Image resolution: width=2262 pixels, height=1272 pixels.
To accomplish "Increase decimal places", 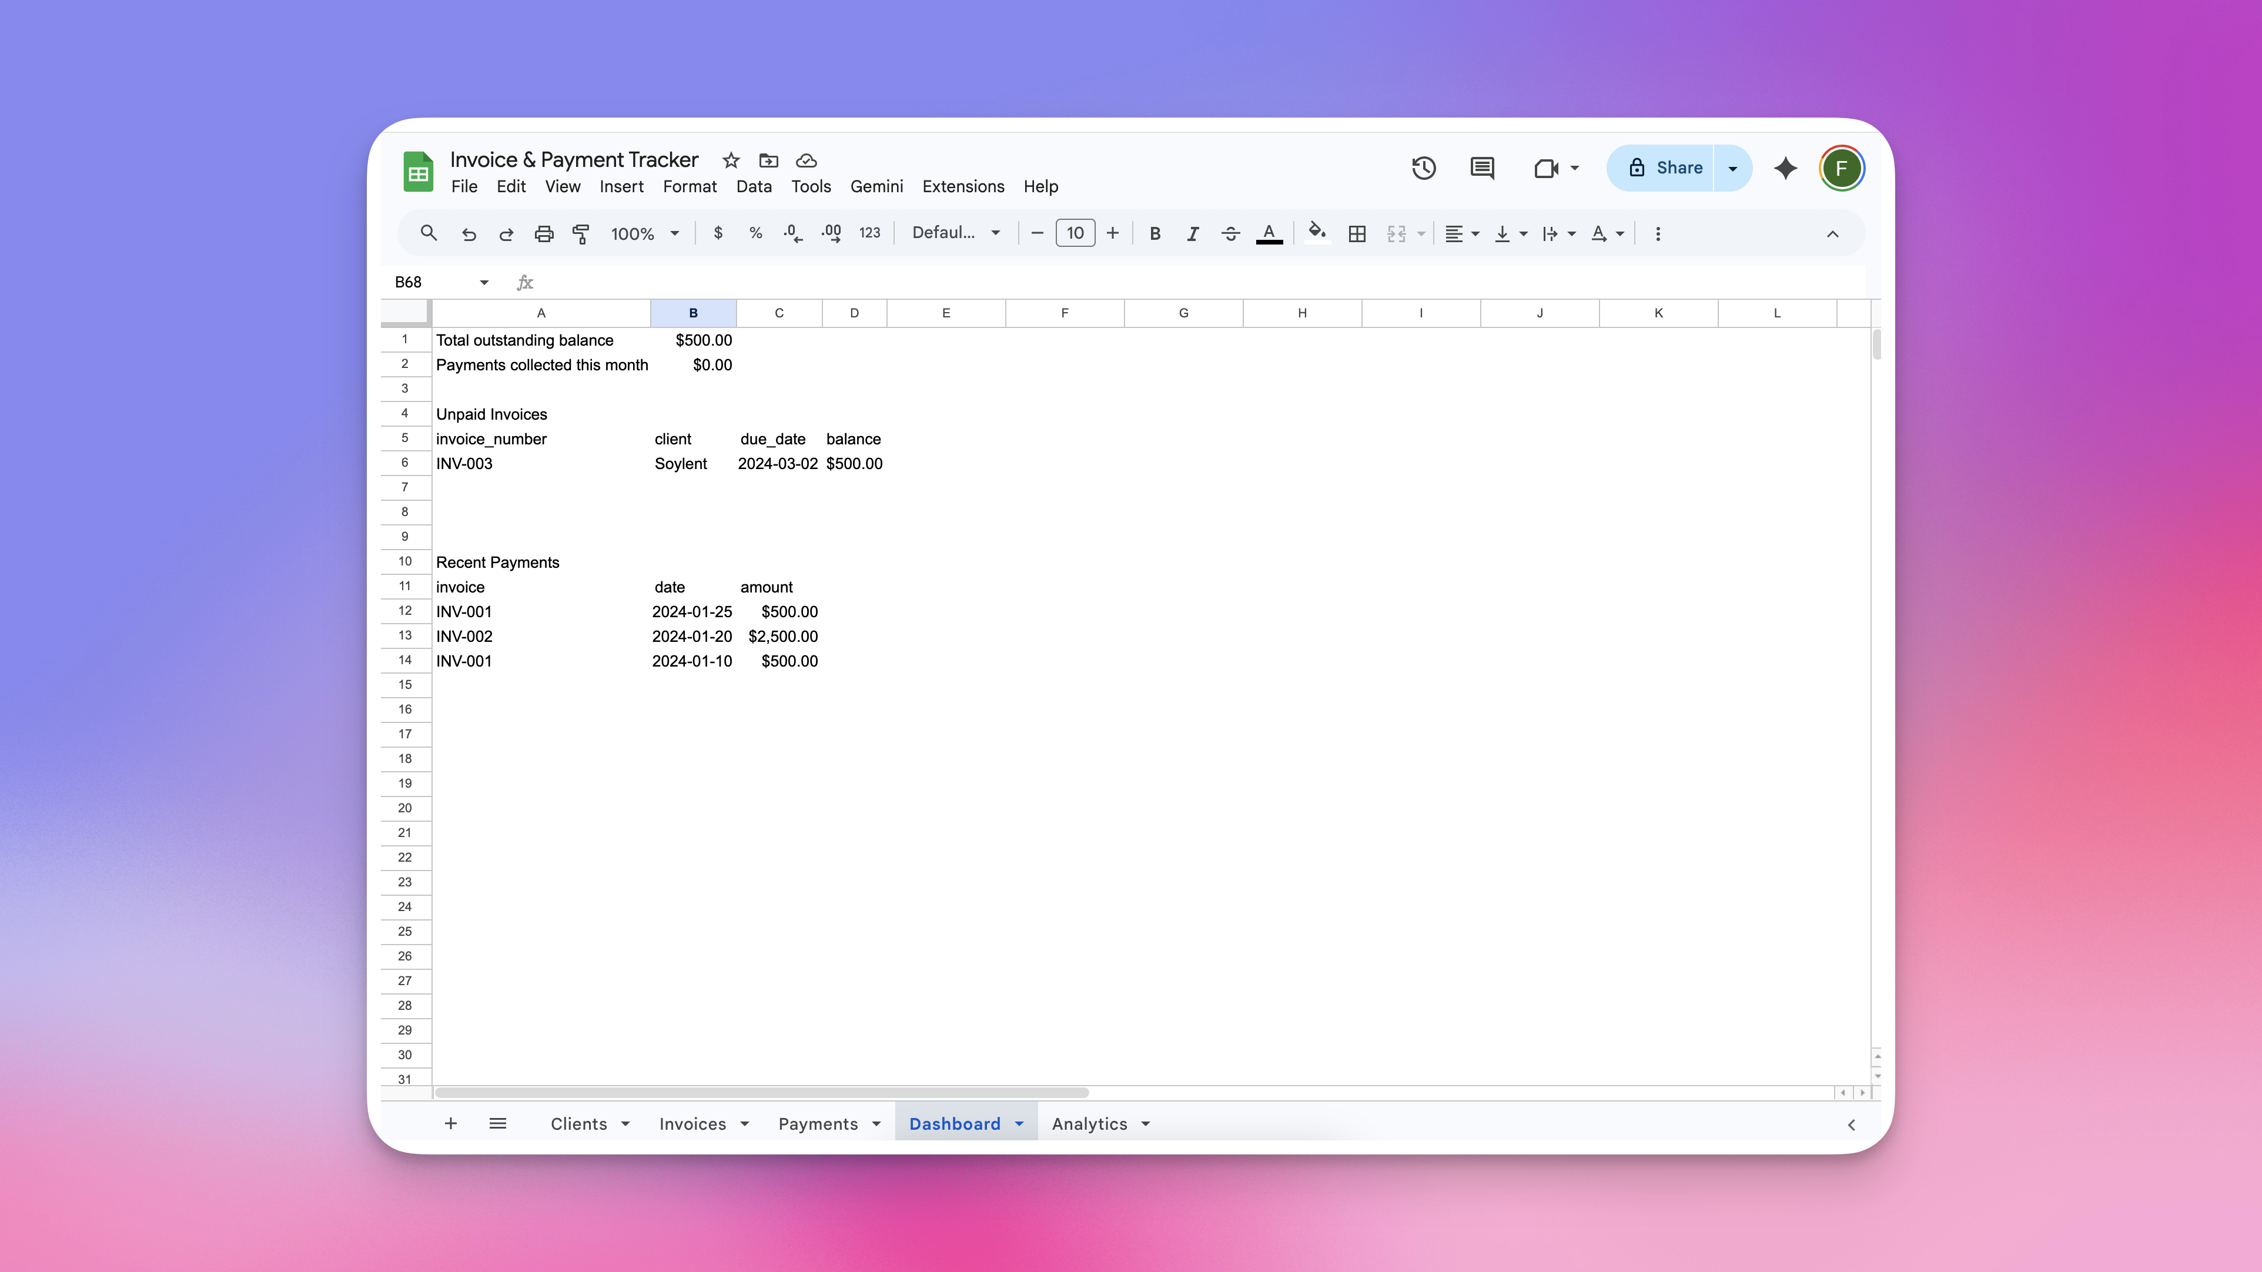I will click(831, 233).
